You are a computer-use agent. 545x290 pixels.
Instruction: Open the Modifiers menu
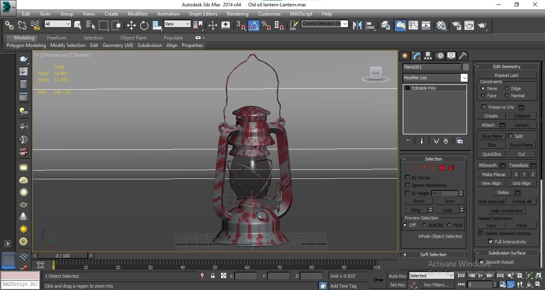click(138, 14)
